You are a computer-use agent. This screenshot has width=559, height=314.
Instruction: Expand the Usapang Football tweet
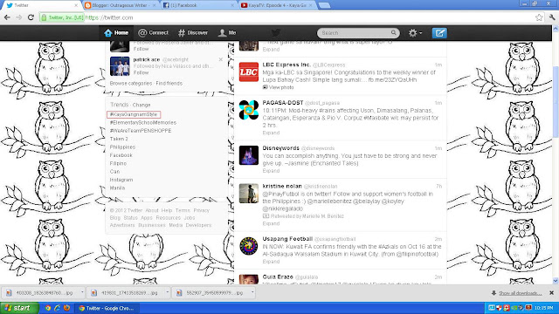[x=271, y=262]
